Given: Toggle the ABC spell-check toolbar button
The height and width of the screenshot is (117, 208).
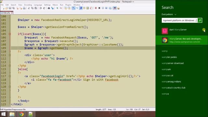Looking at the screenshot, I should click(115, 8).
